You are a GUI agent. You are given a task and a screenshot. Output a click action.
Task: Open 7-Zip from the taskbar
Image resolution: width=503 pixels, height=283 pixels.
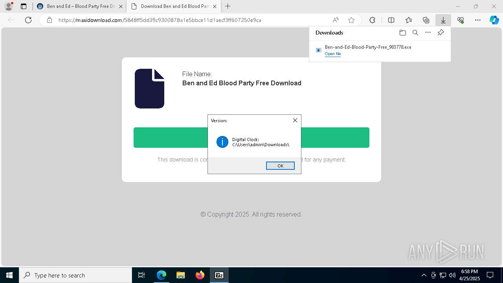219,275
